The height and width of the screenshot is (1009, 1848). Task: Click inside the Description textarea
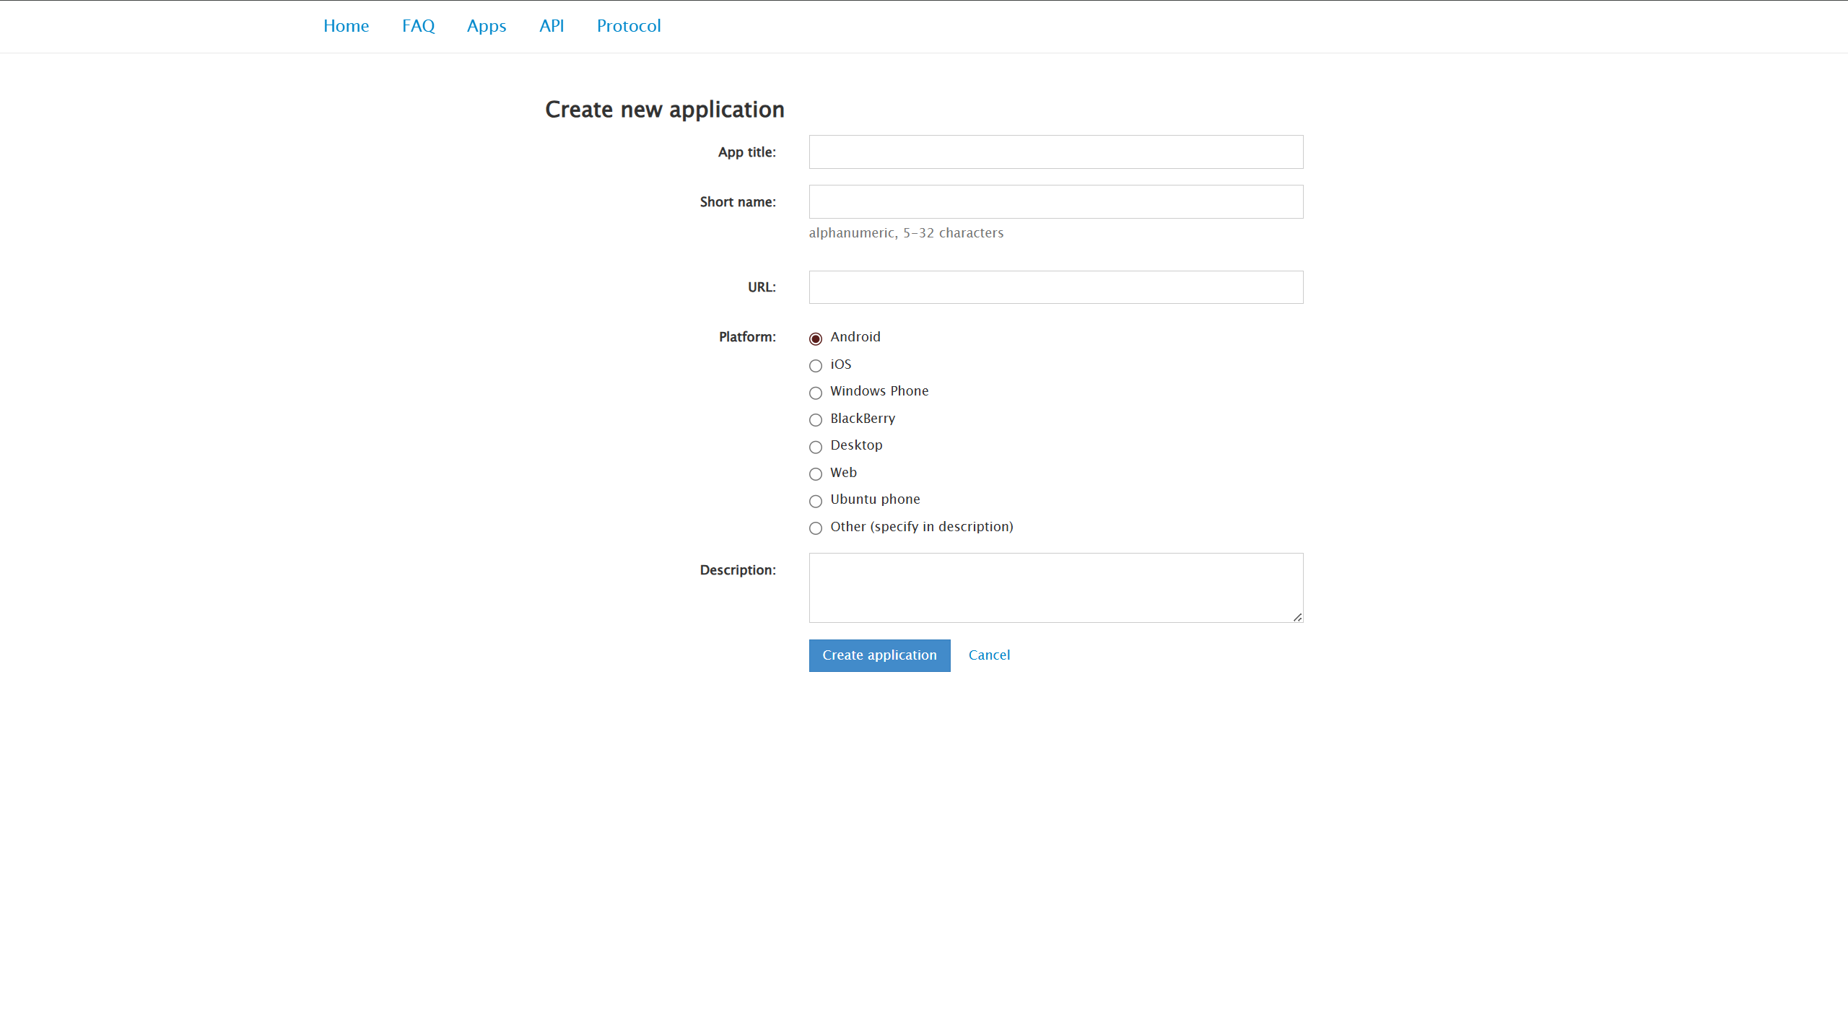pos(1056,588)
